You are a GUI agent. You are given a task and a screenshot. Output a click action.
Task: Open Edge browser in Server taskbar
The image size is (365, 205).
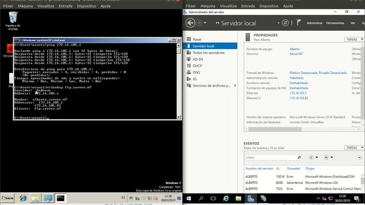226,199
